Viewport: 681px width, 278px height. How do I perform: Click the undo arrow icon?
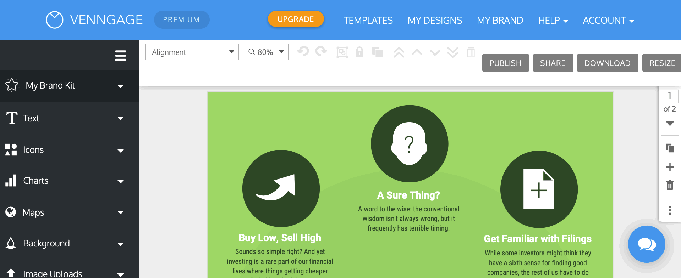303,52
